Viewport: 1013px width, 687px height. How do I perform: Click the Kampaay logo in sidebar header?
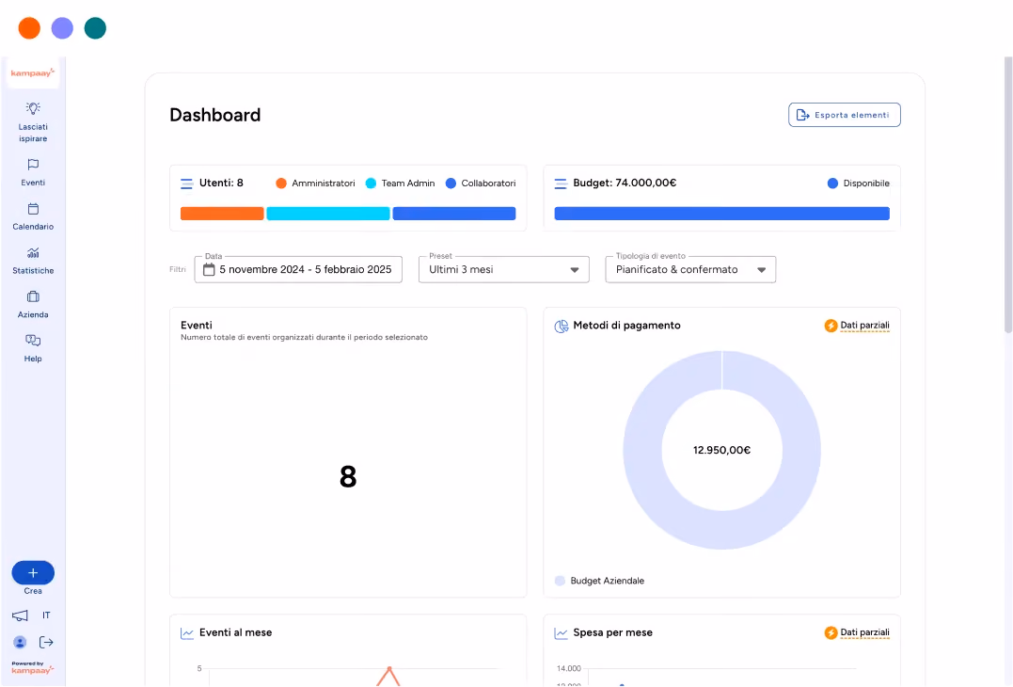tap(33, 73)
